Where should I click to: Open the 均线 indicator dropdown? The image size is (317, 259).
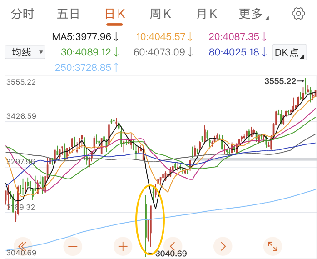click(x=25, y=52)
